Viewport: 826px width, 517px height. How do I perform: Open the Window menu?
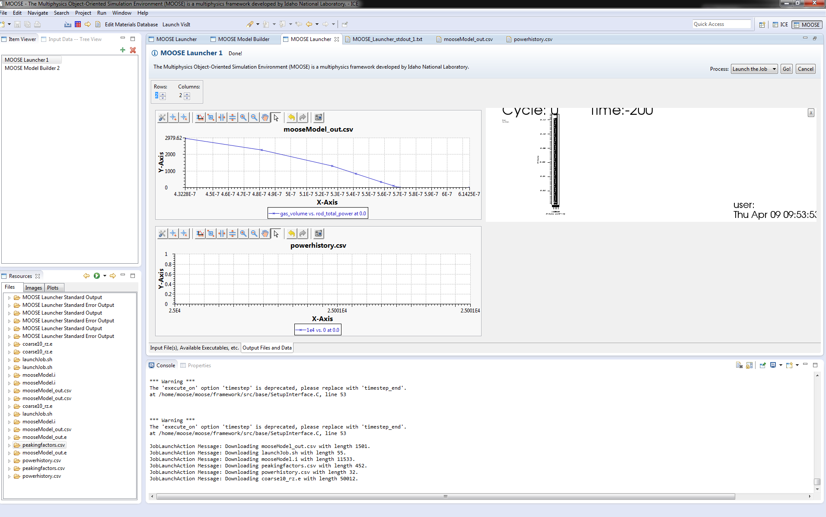click(x=121, y=13)
